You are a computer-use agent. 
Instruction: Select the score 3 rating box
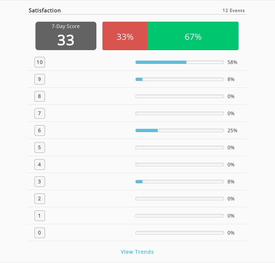(40, 182)
